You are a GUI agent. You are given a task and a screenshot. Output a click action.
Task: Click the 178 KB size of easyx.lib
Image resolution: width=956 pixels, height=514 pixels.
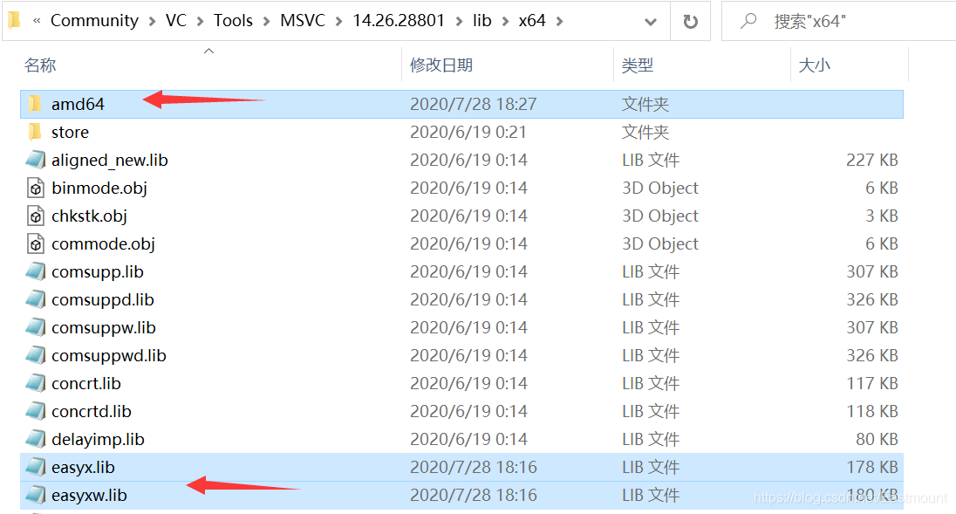point(872,468)
